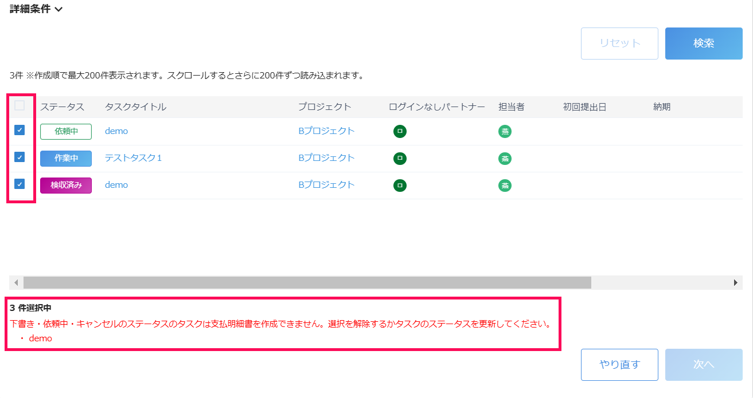Screen dimensions: 753x398
Task: Click the 初回提出日 column header
Action: (x=585, y=107)
